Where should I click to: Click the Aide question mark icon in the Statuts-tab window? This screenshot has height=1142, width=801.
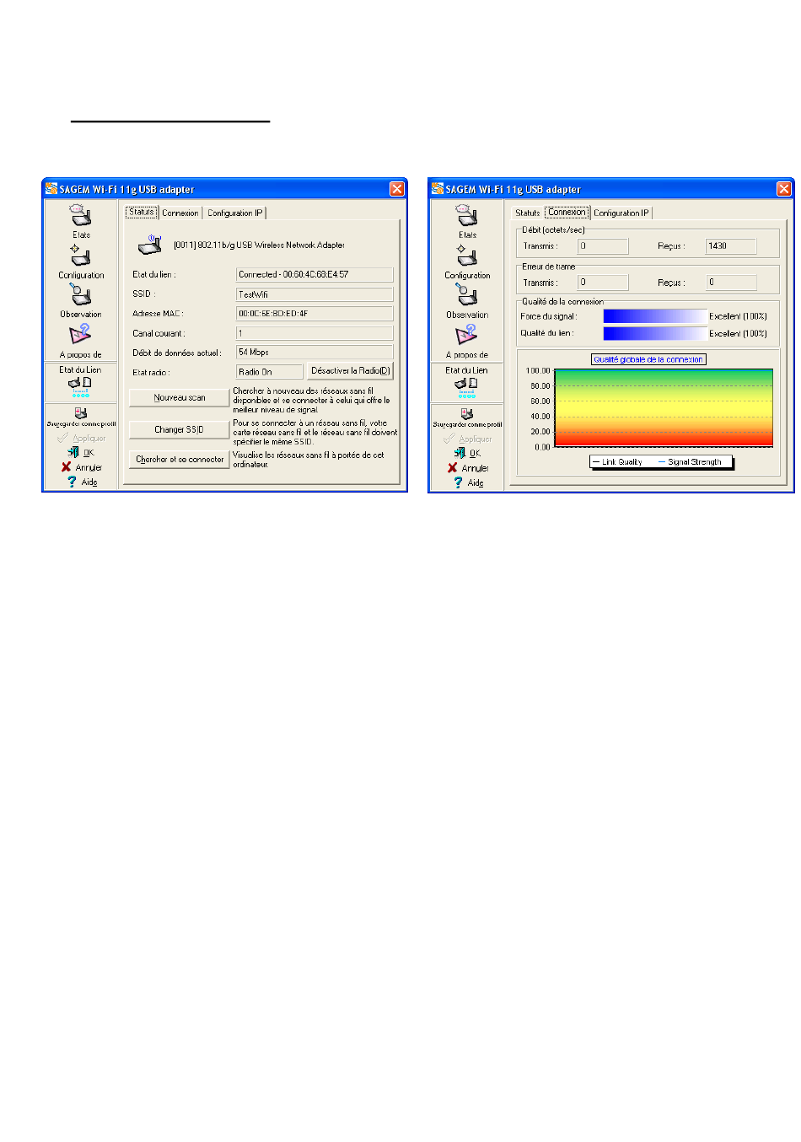(73, 482)
